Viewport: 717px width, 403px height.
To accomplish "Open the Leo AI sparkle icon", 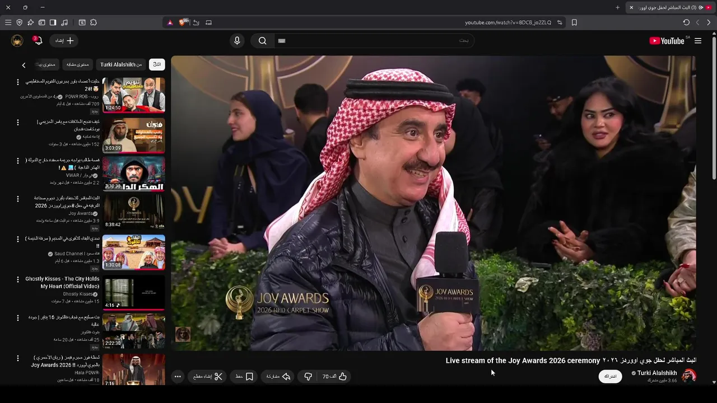I will tap(30, 22).
